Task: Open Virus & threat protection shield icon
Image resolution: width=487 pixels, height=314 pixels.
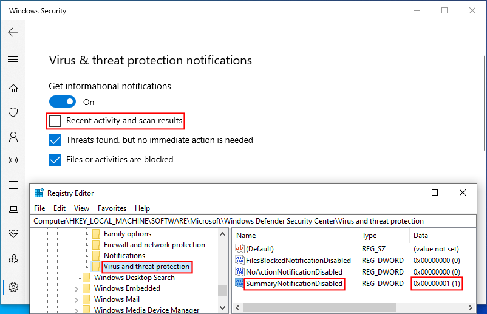Action: [13, 112]
